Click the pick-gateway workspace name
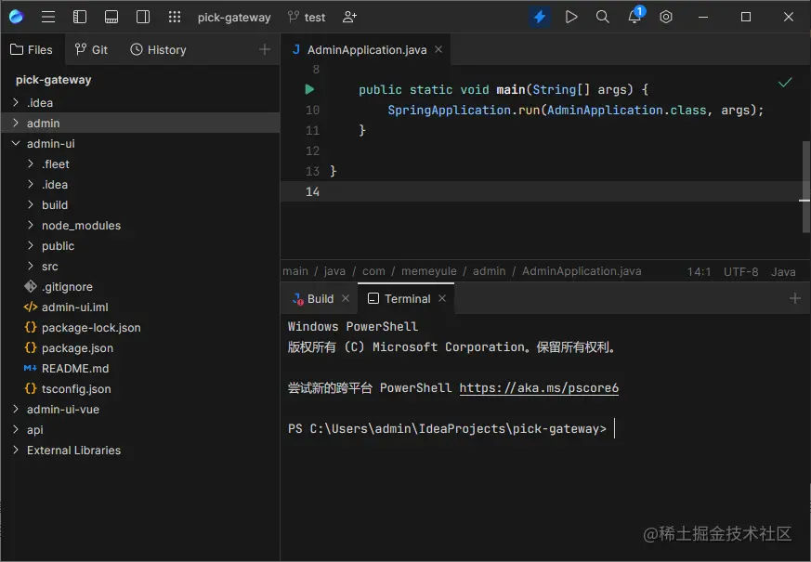The image size is (811, 562). [x=234, y=18]
